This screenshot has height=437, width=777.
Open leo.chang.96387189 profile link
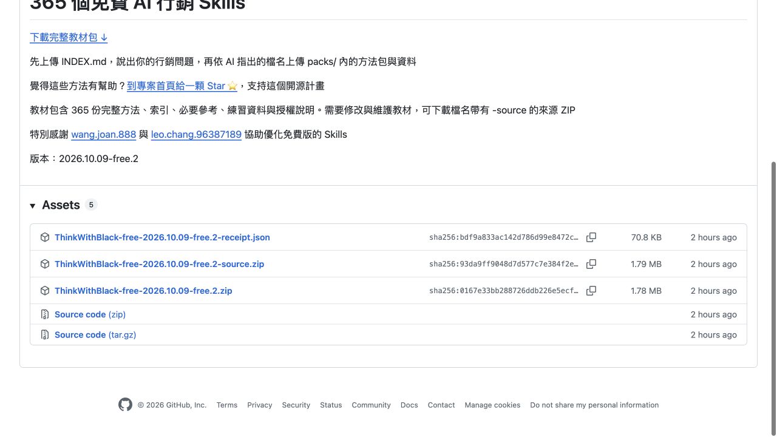[196, 134]
